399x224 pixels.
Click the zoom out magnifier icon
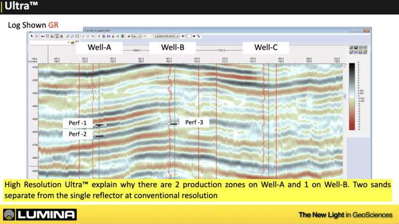point(72,36)
